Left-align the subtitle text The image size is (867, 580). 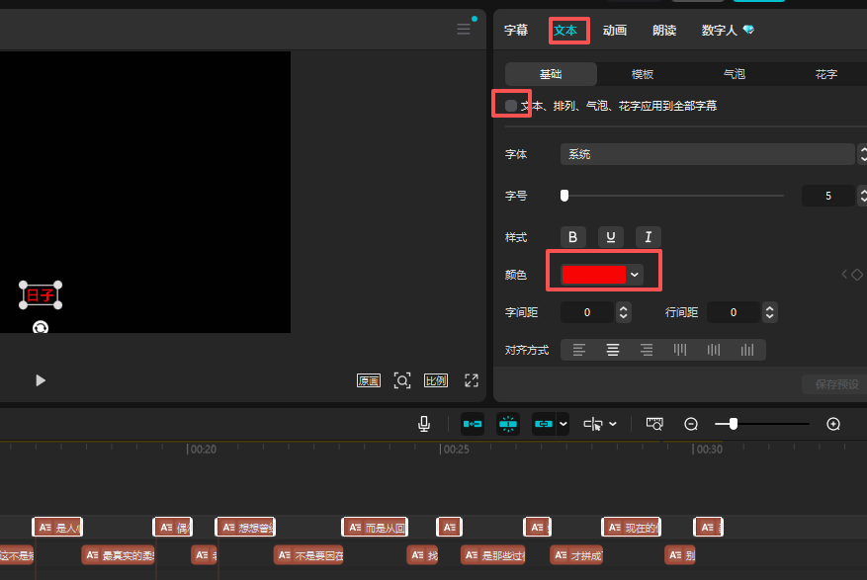[579, 350]
